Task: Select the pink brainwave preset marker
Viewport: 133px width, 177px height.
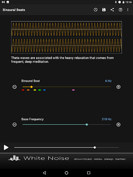Action: pos(73,90)
